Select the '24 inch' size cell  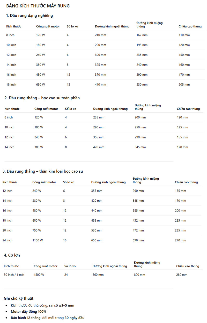coord(8,240)
